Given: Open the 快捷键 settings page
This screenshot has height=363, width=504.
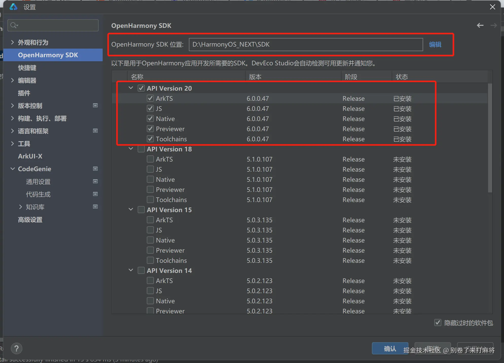Looking at the screenshot, I should [27, 68].
